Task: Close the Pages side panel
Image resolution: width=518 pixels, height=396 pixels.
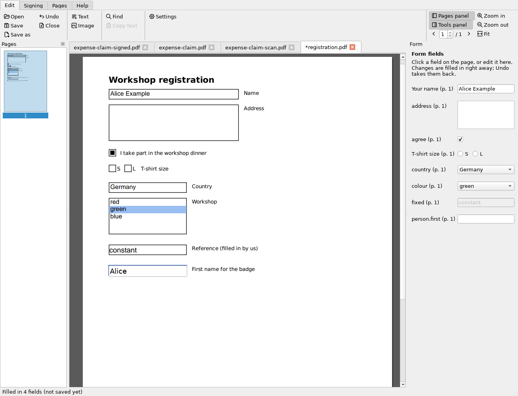Action: [63, 44]
